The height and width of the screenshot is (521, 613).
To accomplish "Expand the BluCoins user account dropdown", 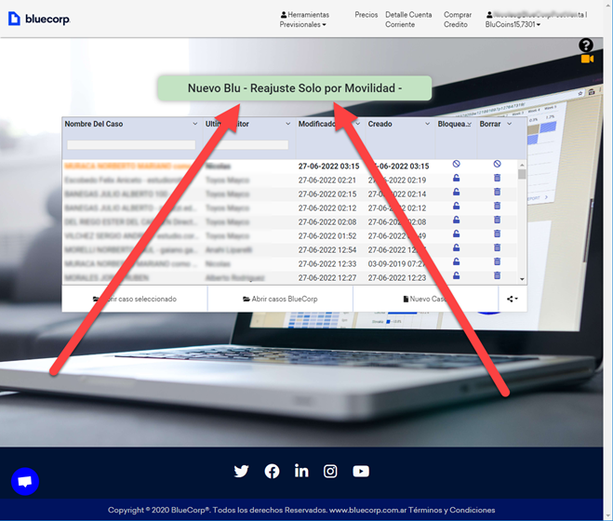I will pos(537,20).
